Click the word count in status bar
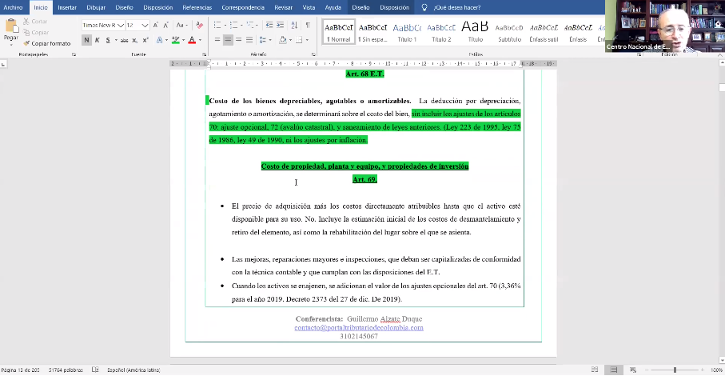The image size is (725, 376). point(66,370)
